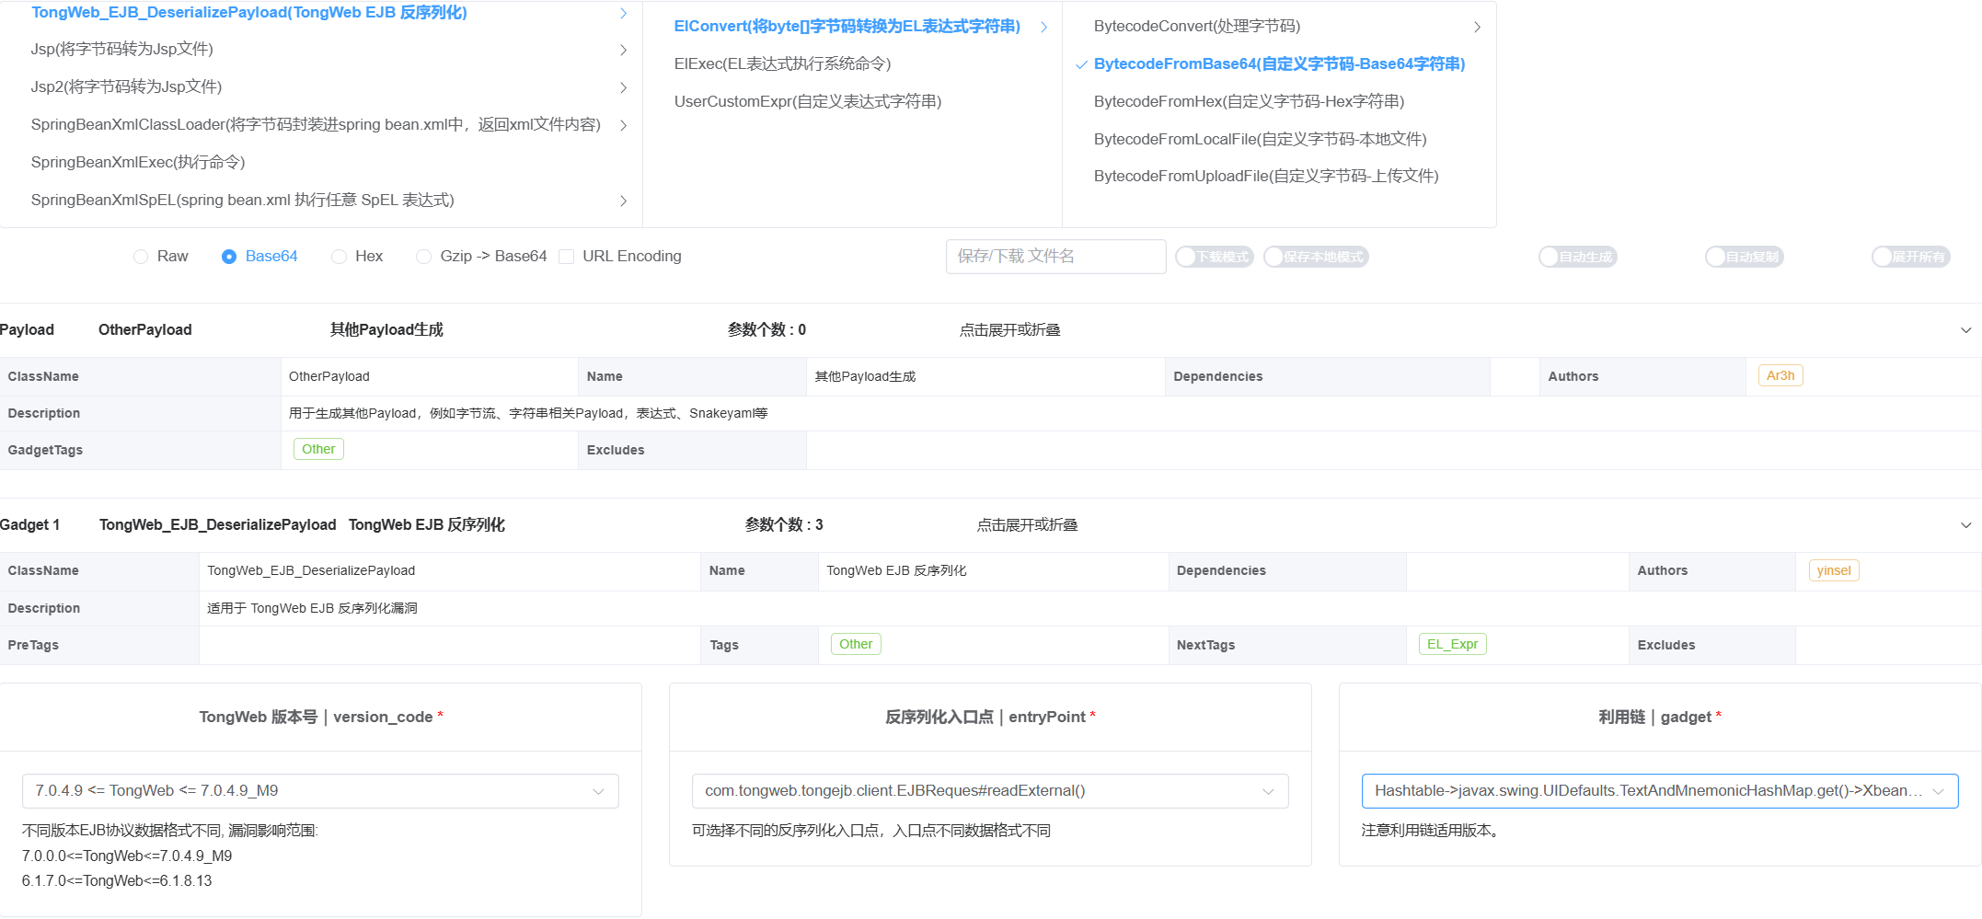Open the TongWeb version_code dropdown
Viewport: 1982px width, 919px height.
click(320, 791)
